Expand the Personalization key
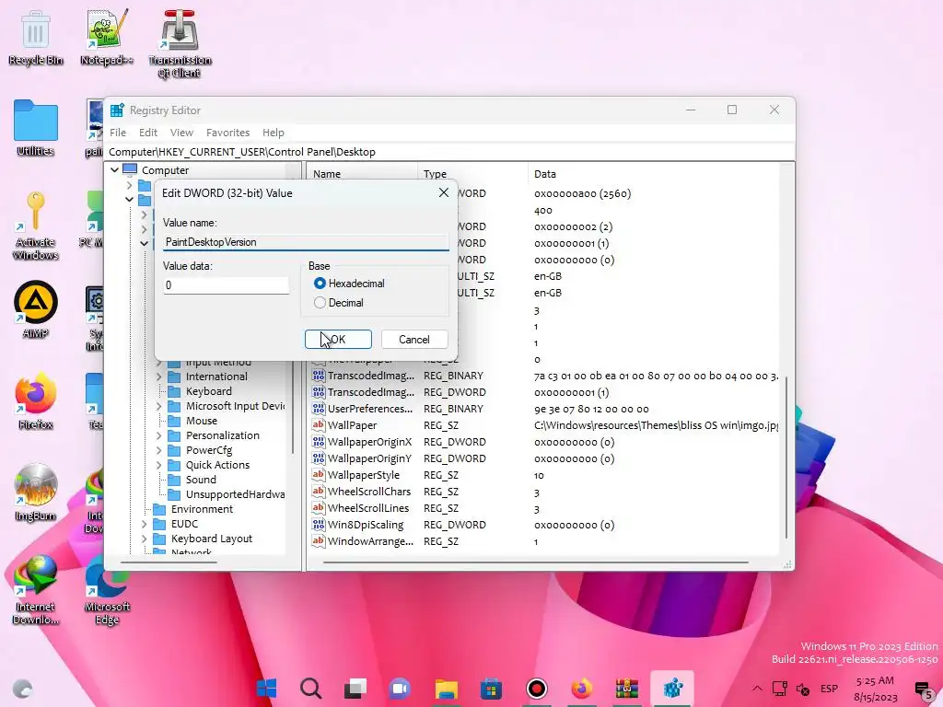 (158, 435)
